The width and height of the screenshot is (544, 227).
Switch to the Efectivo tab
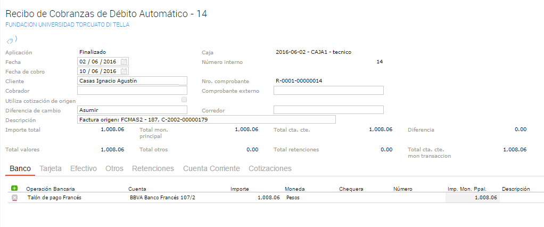tap(84, 168)
